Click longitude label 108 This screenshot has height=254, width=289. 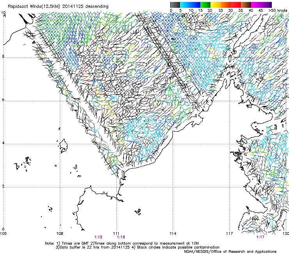[60, 234]
